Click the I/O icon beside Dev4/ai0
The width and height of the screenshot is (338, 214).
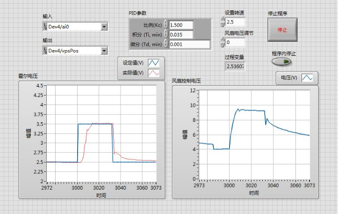45,27
